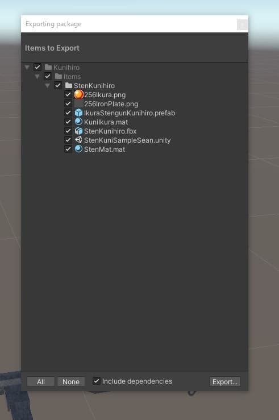Click the StenMat.mat material icon
The width and height of the screenshot is (279, 420).
pos(78,149)
